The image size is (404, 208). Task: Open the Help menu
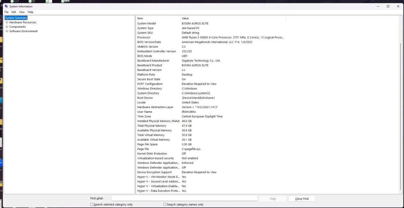(x=30, y=12)
